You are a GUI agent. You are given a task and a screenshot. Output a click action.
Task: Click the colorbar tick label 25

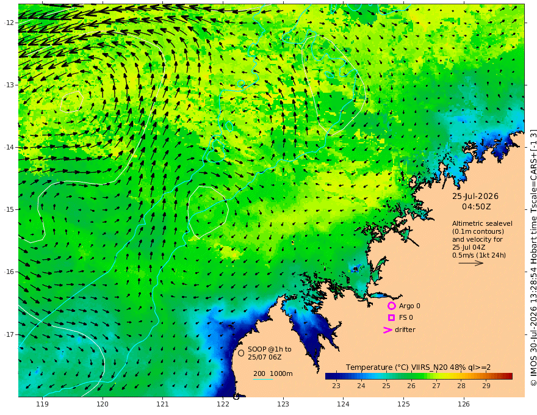pos(386,386)
